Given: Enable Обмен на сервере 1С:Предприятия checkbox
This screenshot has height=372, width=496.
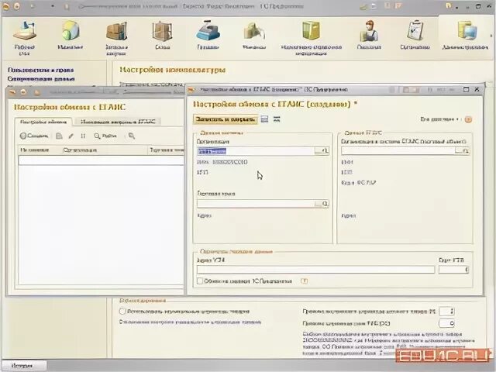Looking at the screenshot, I should [200, 281].
